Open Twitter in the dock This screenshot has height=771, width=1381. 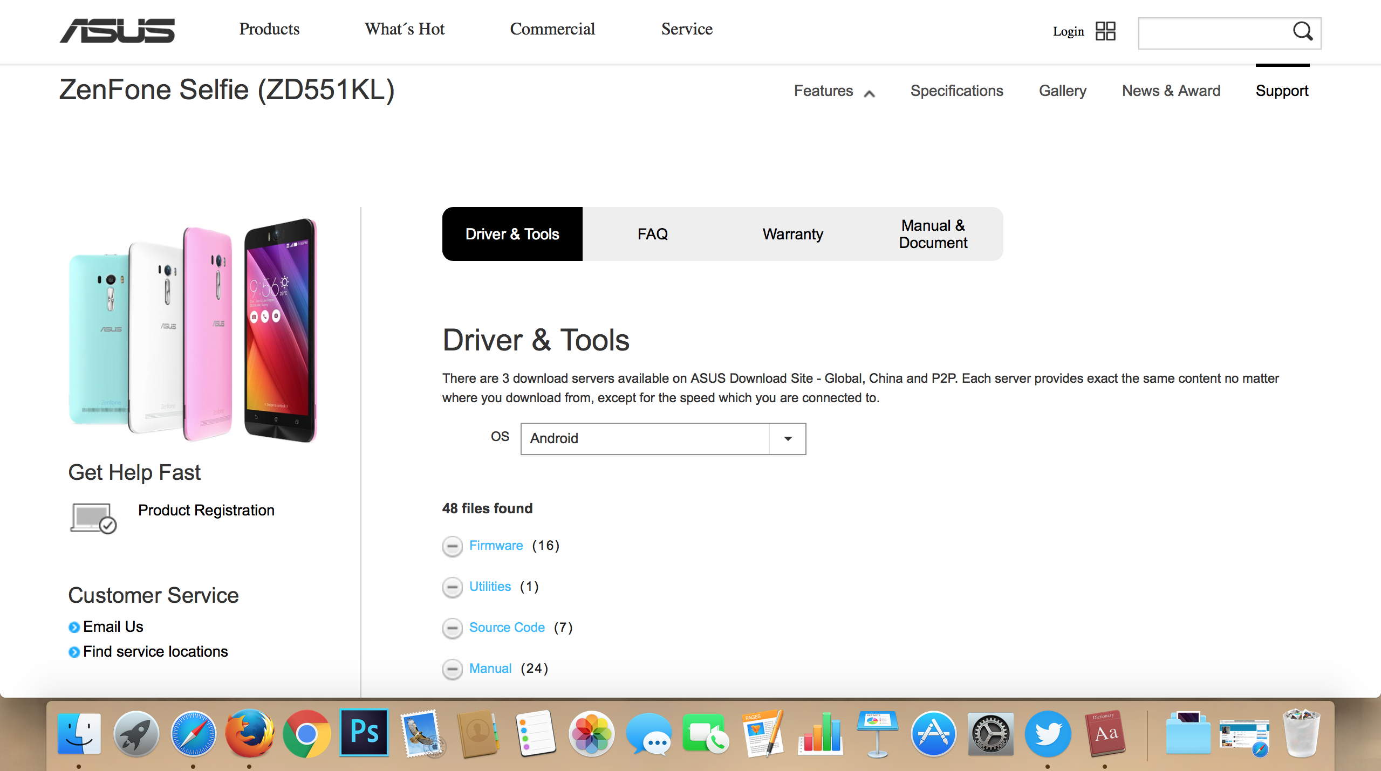pyautogui.click(x=1048, y=733)
